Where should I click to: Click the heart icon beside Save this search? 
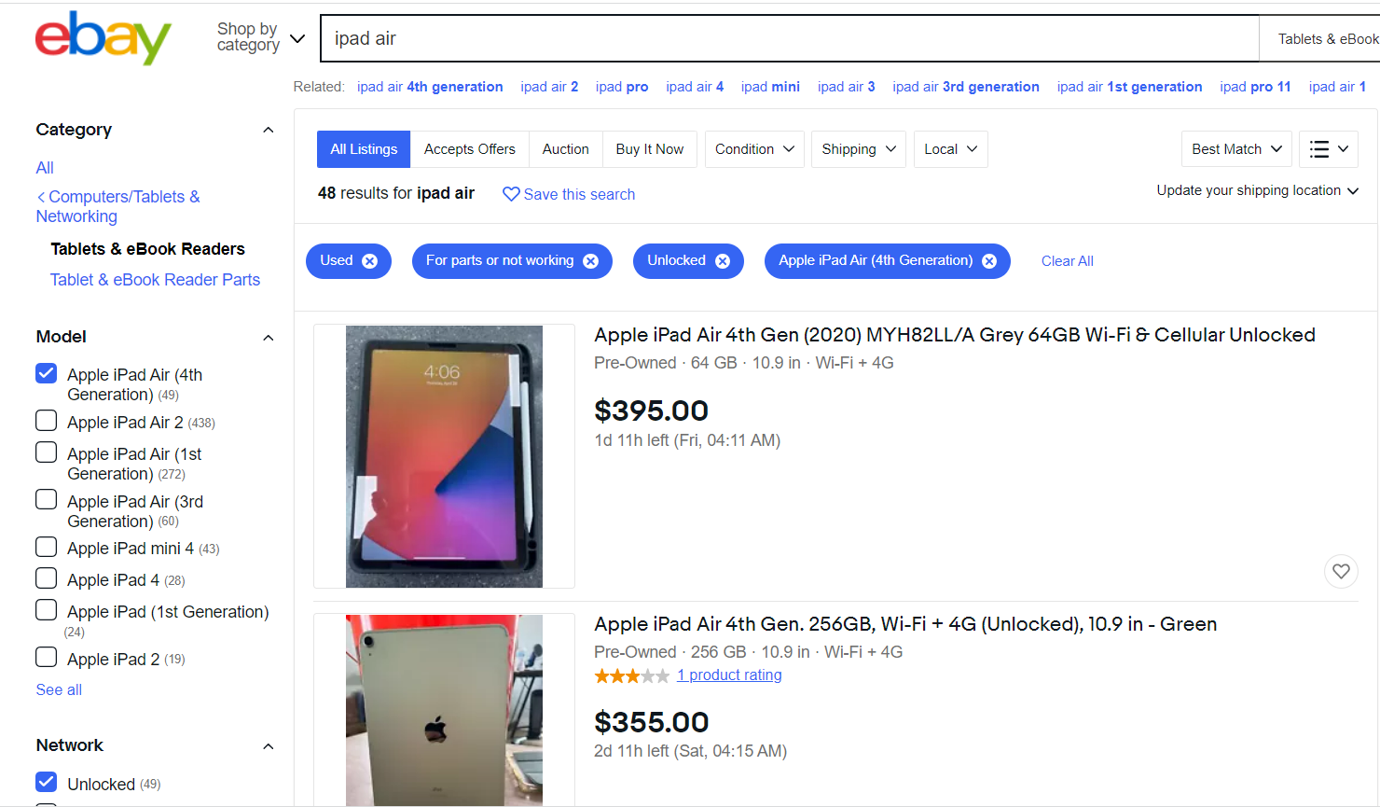click(x=511, y=194)
